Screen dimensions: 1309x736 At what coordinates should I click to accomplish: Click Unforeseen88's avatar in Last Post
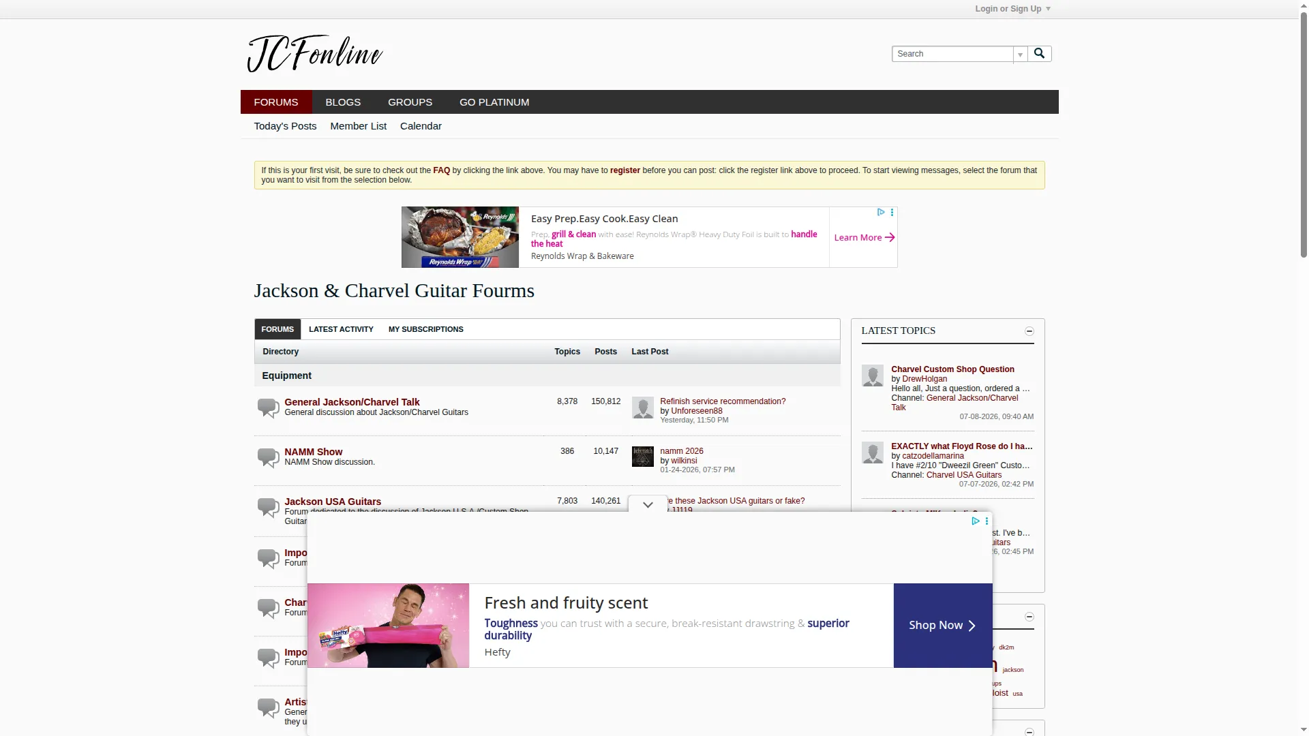tap(643, 408)
